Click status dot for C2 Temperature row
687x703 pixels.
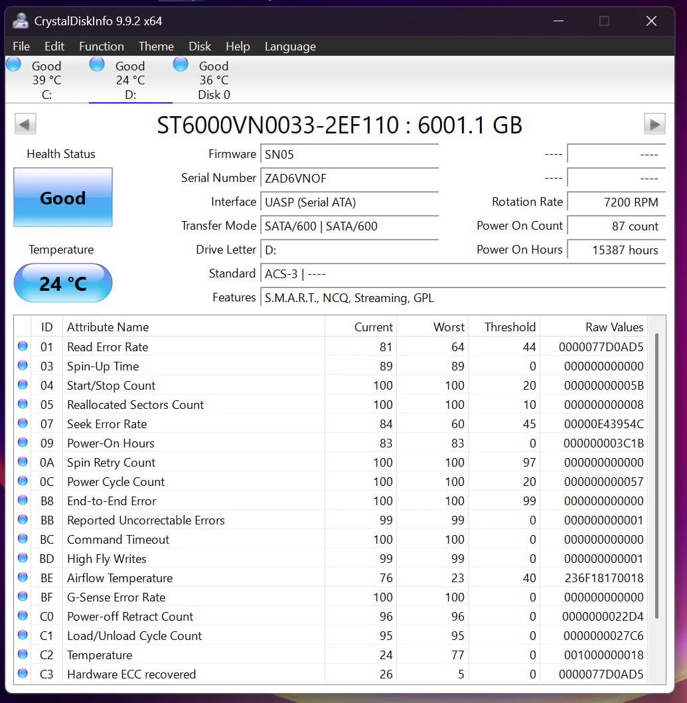point(23,655)
